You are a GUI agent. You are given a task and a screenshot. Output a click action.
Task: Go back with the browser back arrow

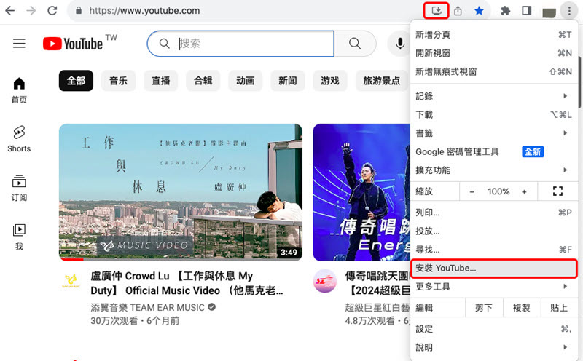(x=10, y=10)
